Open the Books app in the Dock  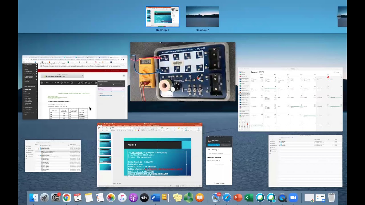tap(200, 198)
